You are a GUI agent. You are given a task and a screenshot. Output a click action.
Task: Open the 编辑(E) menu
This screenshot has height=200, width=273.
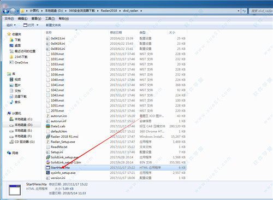click(22, 19)
